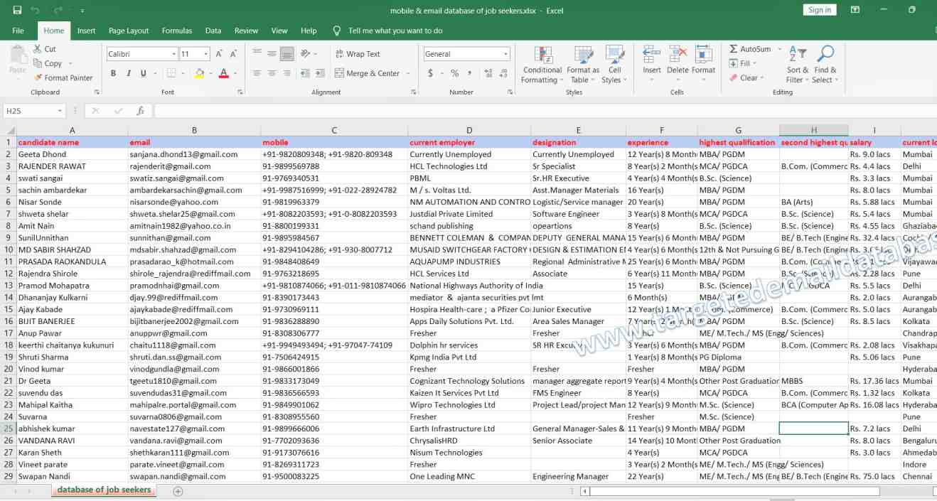937x501 pixels.
Task: Open Font group dialog launcher
Action: (x=240, y=92)
